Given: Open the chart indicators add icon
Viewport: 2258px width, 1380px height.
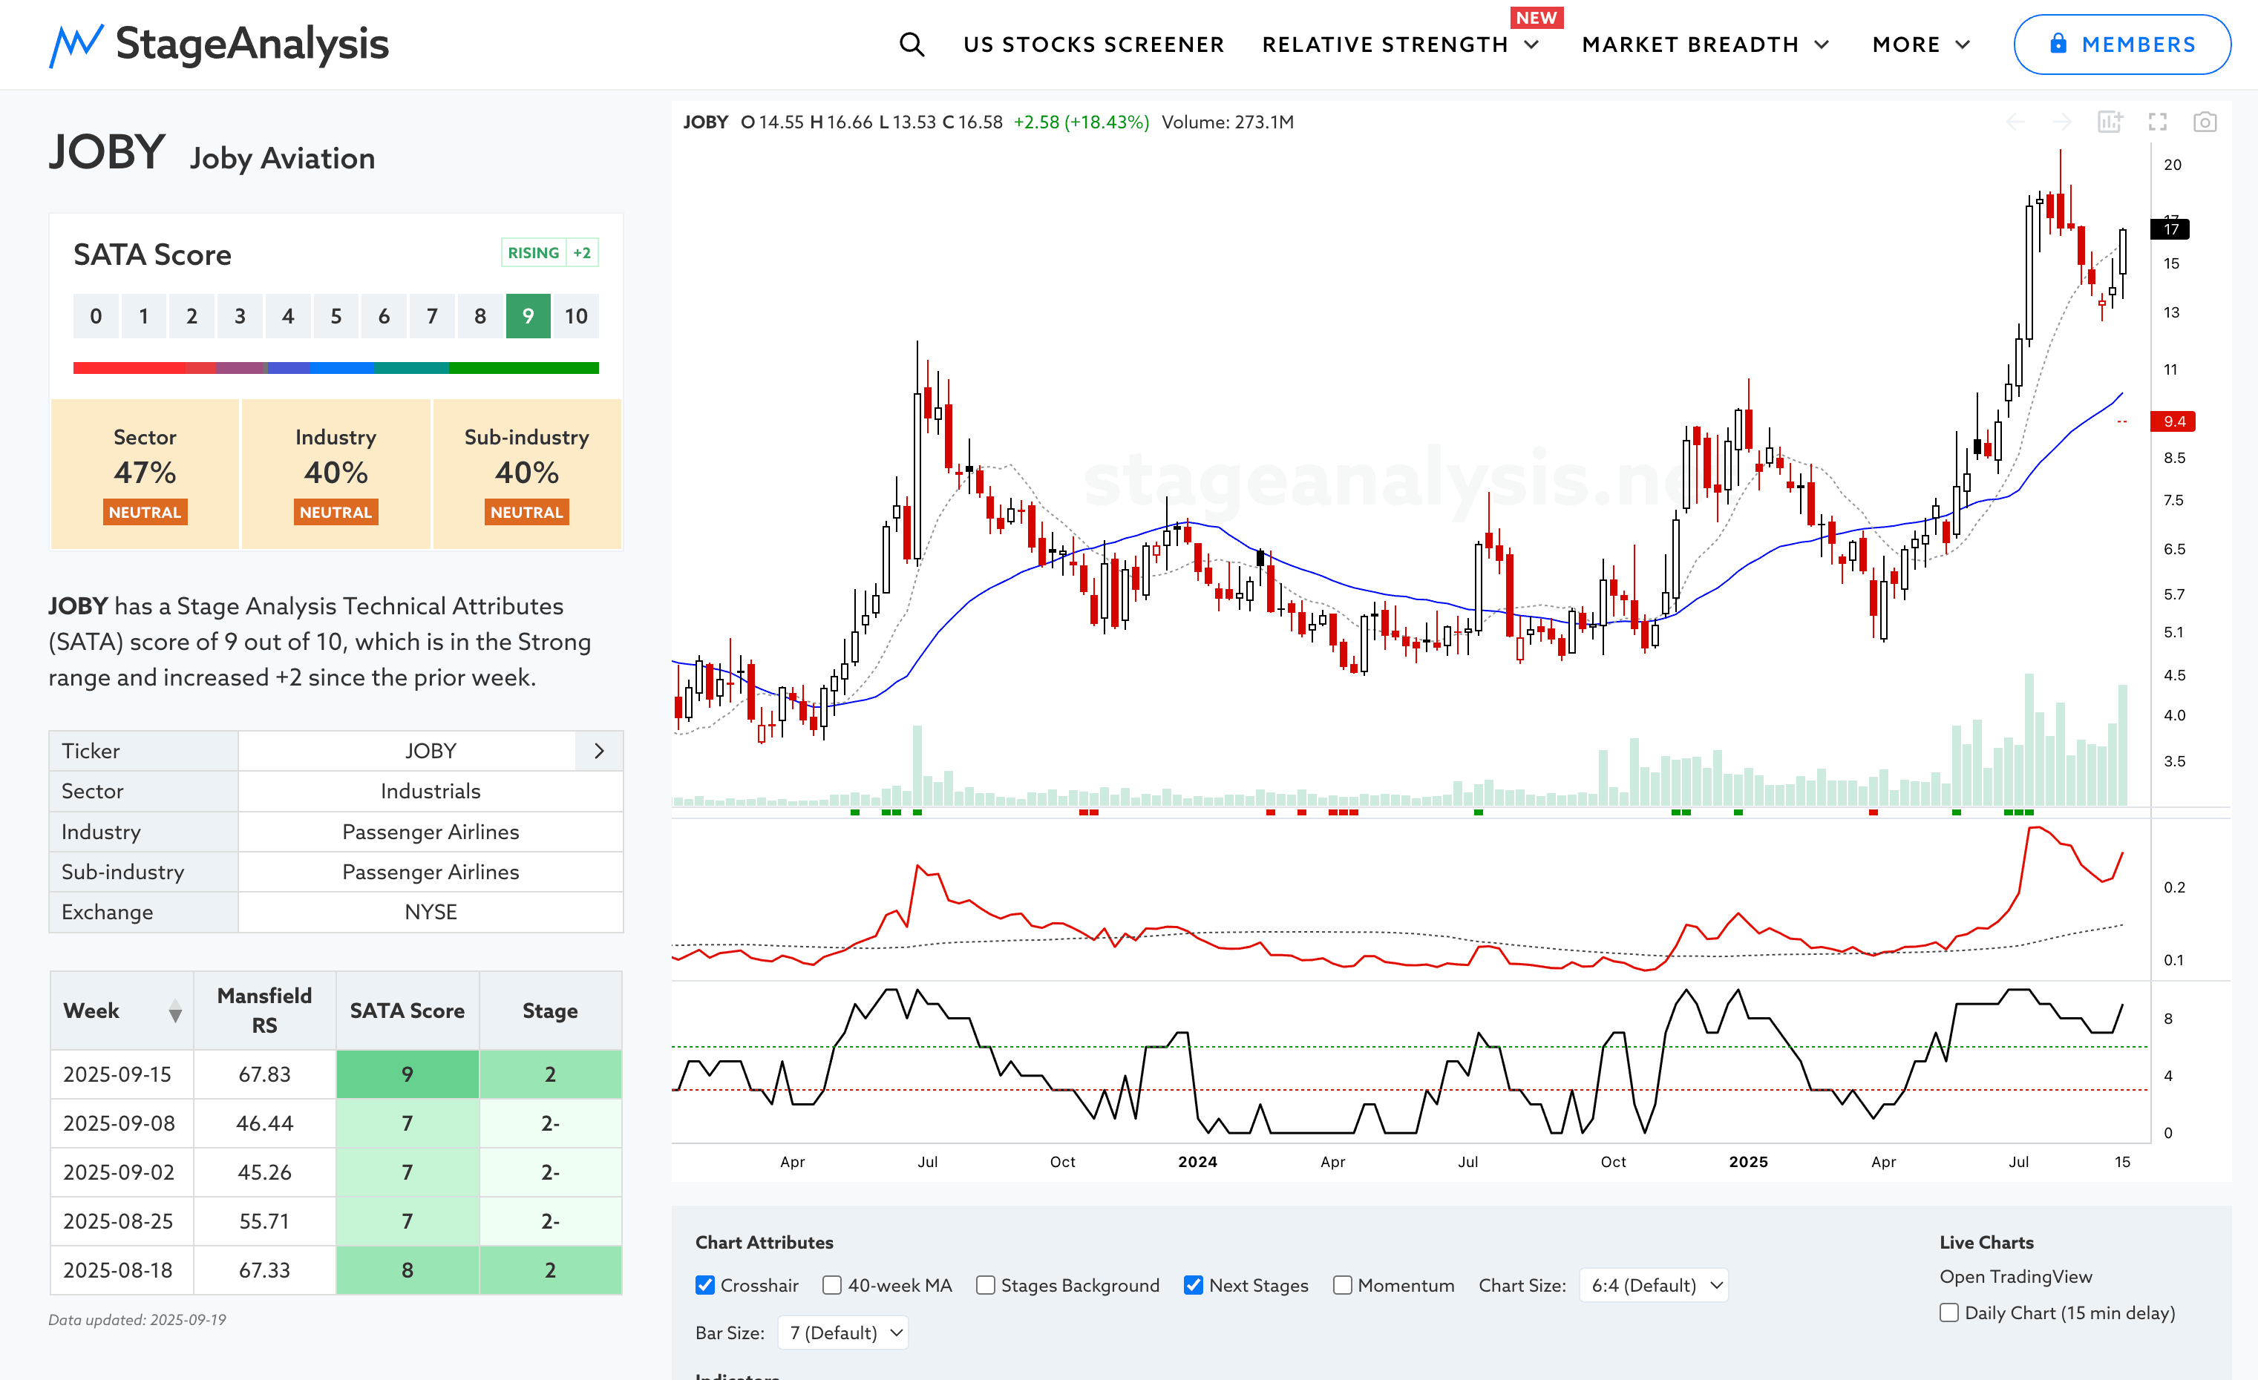Looking at the screenshot, I should click(2110, 122).
